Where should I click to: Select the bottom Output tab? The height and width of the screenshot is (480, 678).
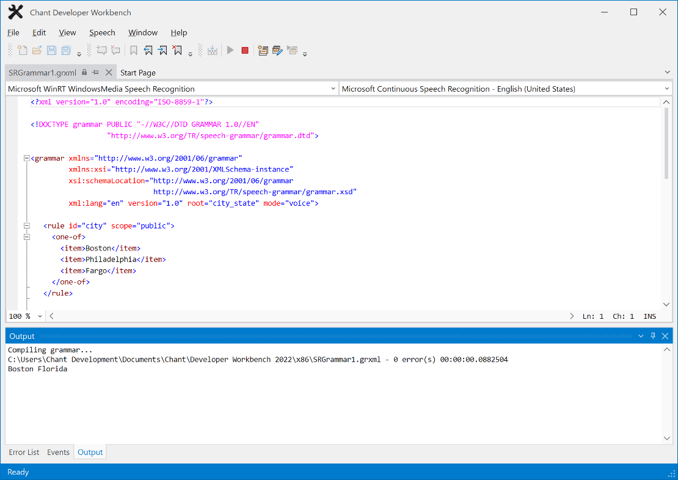pyautogui.click(x=90, y=452)
